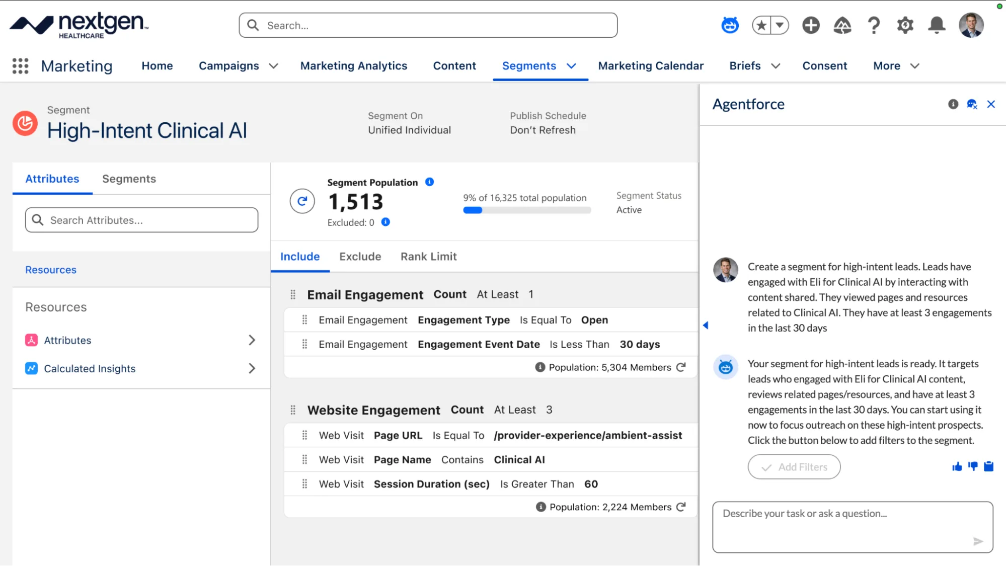Image resolution: width=1006 pixels, height=566 pixels.
Task: Give thumbs up to Agentforce response
Action: [x=957, y=467]
